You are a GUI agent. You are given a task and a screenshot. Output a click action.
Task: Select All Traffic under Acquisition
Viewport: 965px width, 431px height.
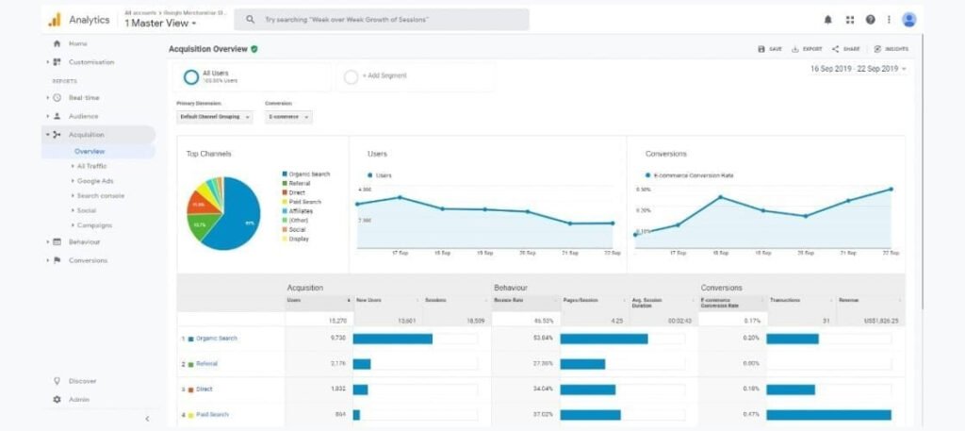click(91, 166)
